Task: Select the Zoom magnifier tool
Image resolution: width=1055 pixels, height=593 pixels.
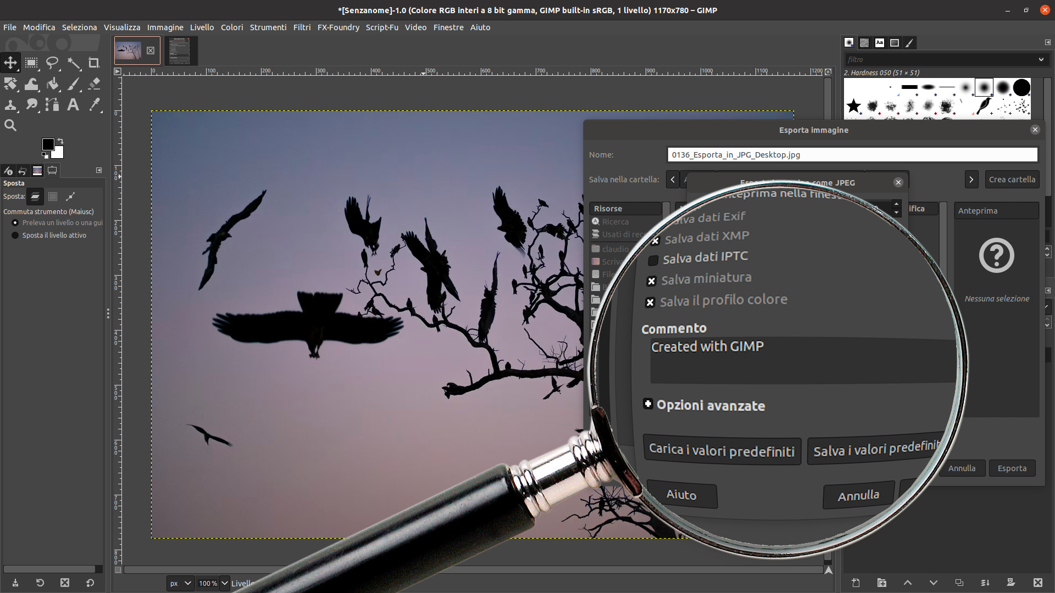Action: (x=10, y=125)
